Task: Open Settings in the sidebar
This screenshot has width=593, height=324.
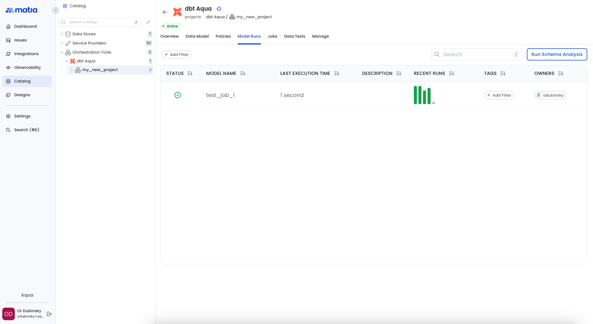Action: click(x=27, y=116)
